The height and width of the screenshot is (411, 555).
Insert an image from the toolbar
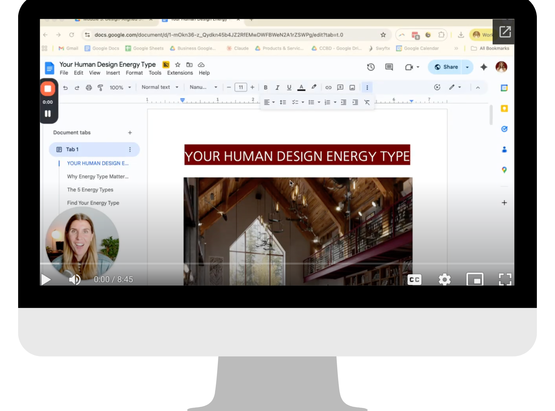click(352, 88)
